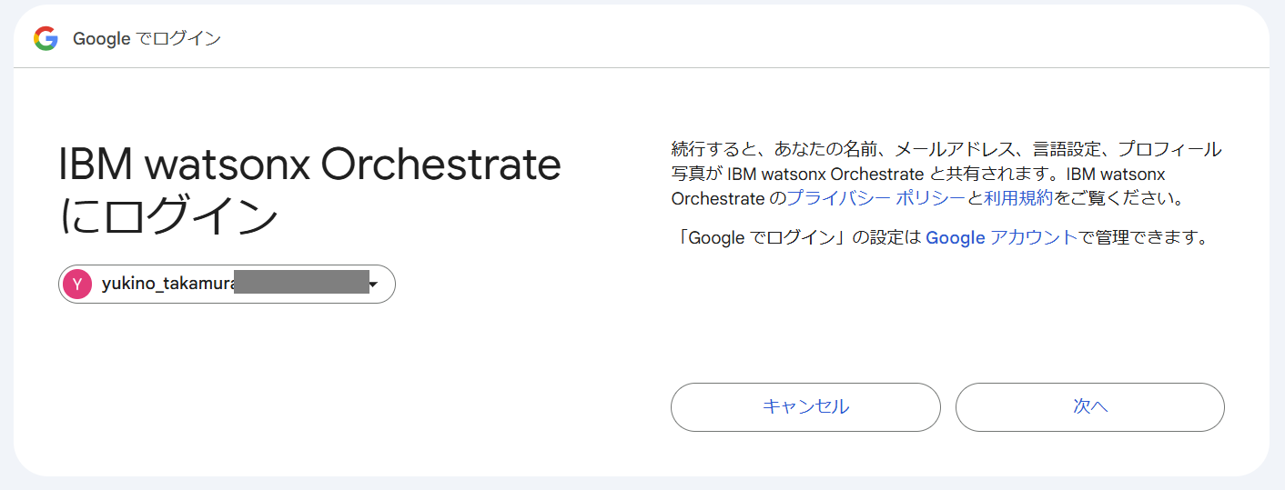The image size is (1285, 490).
Task: Click the "Google でログイン" header title
Action: coord(147,39)
